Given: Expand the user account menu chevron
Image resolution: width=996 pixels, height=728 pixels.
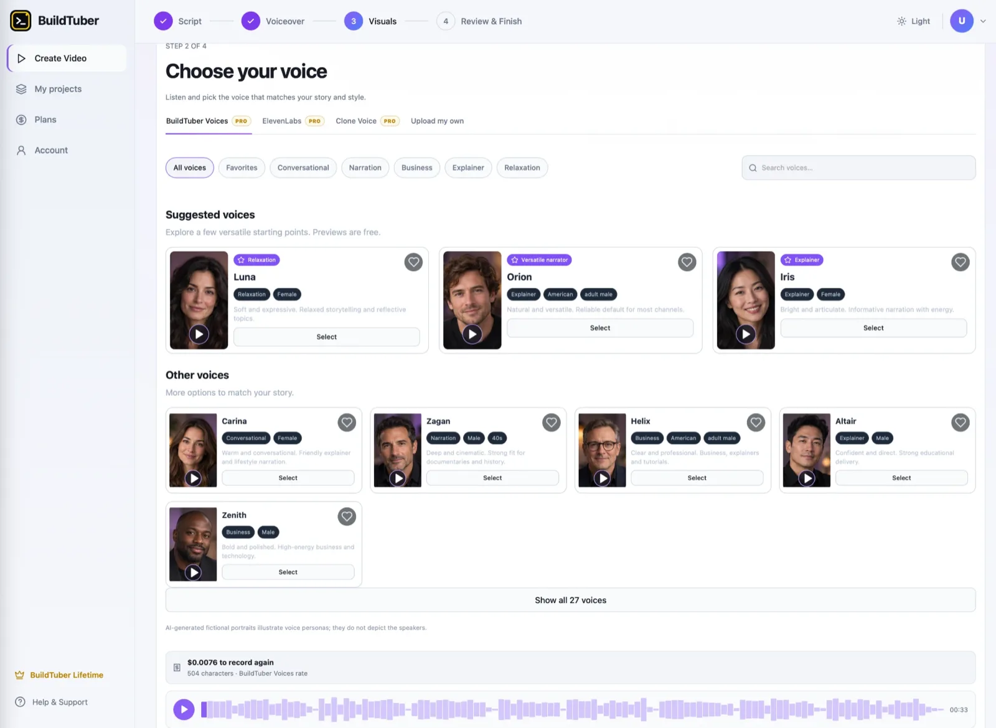Looking at the screenshot, I should click(983, 21).
